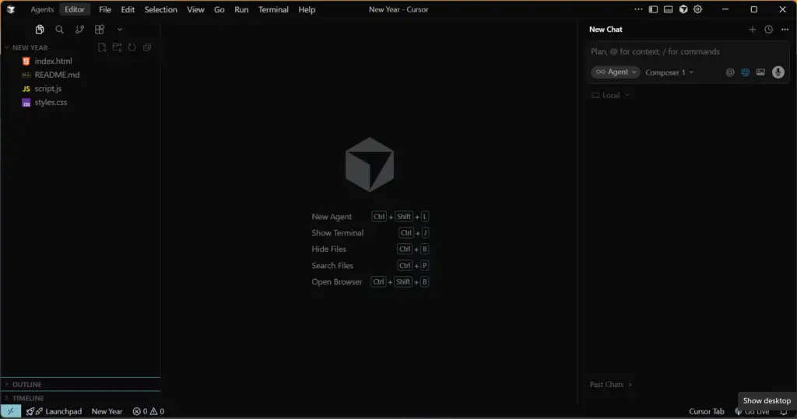Viewport: 797px width, 419px height.
Task: Click the Past Chats link
Action: tap(610, 385)
